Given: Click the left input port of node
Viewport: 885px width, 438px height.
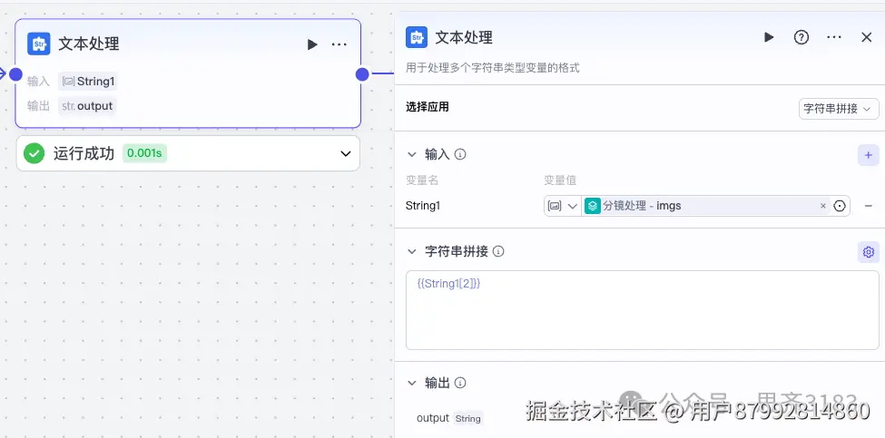Looking at the screenshot, I should [x=15, y=73].
